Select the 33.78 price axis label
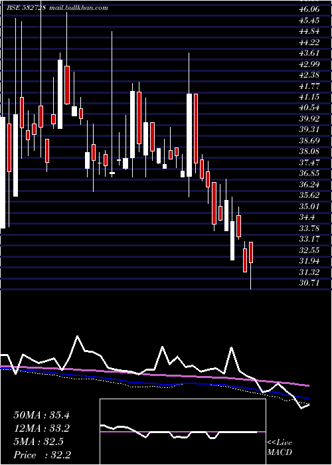Screen dimensions: 332x465 (309, 229)
